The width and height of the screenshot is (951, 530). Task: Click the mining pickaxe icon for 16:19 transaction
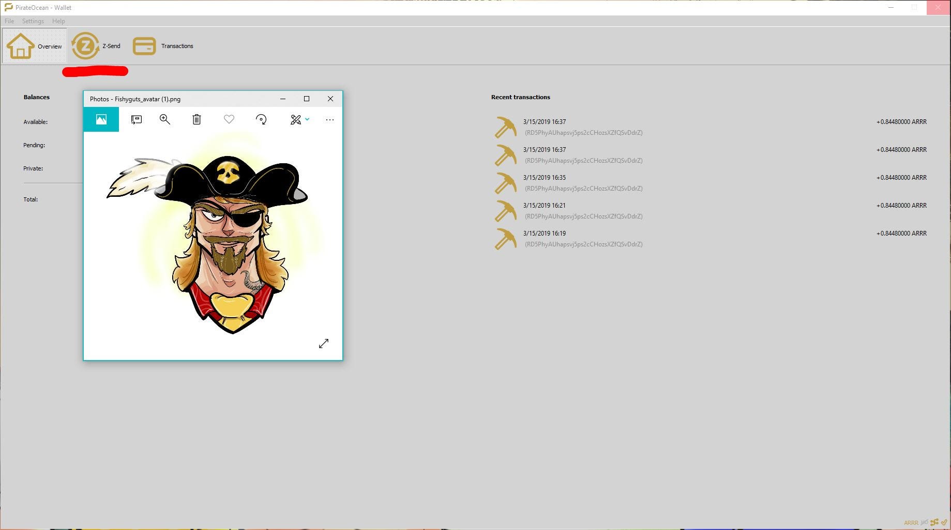coord(505,239)
